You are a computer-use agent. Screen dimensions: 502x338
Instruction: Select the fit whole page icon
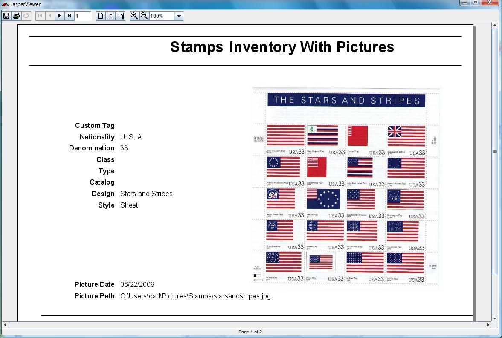pos(110,16)
